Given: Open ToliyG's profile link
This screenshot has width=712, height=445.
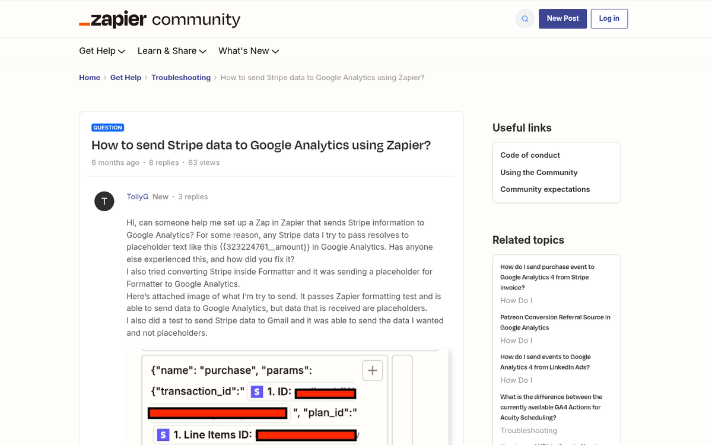Looking at the screenshot, I should tap(137, 196).
